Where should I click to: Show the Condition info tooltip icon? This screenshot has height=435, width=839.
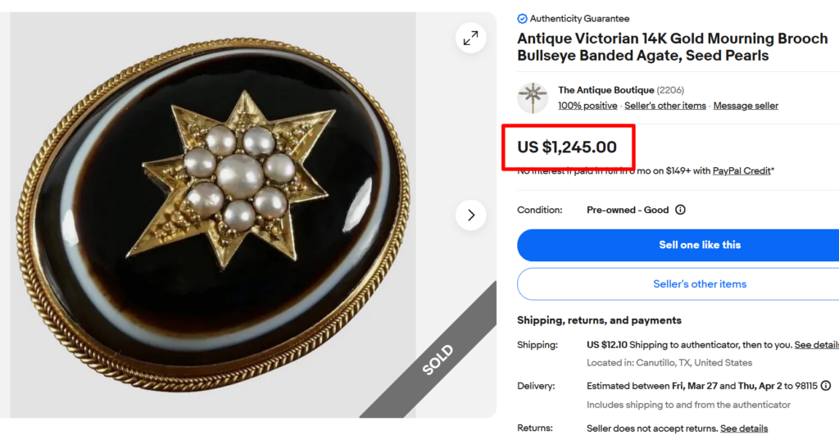pos(680,210)
